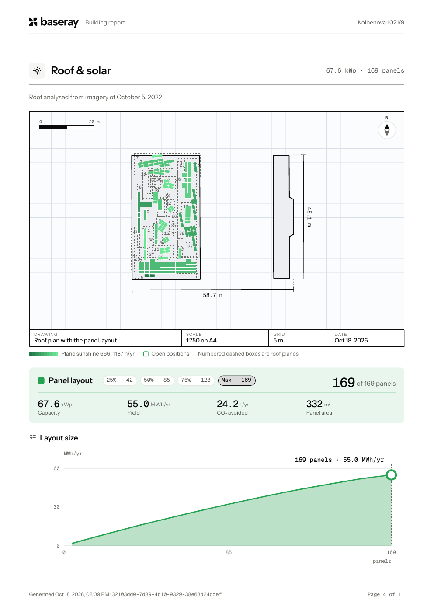Click the chart label "169 panels · 55.0 MWh/yr"
The height and width of the screenshot is (614, 434).
(339, 460)
